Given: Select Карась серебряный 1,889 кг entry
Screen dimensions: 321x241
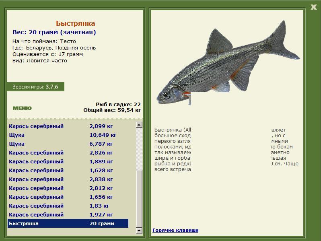Looking at the screenshot, I should tap(68, 162).
